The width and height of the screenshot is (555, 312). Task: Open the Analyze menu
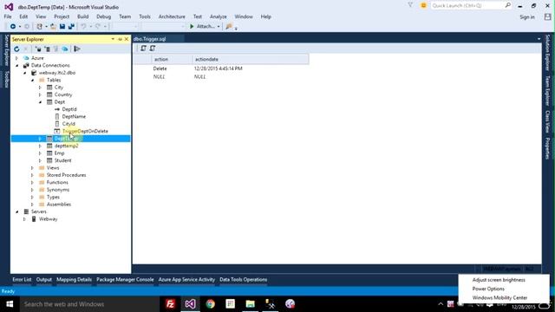218,16
